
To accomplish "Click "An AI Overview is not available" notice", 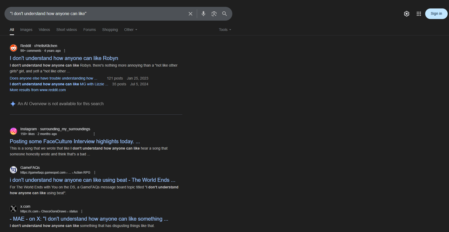I will pyautogui.click(x=61, y=104).
